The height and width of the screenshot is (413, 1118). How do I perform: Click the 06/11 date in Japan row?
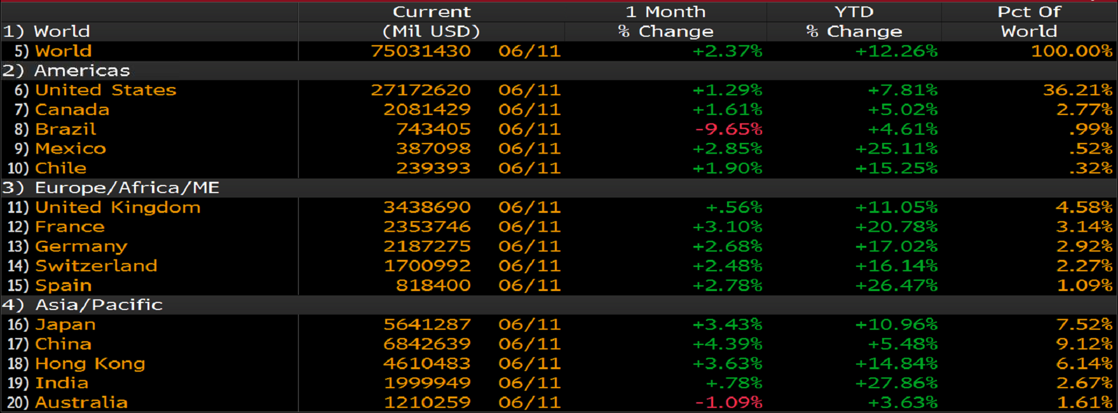pyautogui.click(x=529, y=325)
